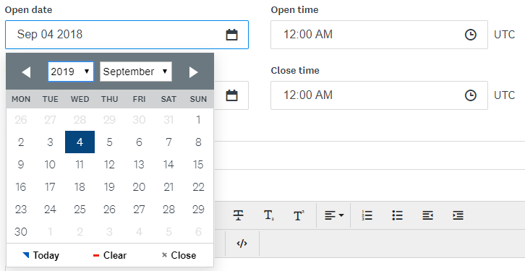The image size is (525, 271).
Task: Open the September month dropdown
Action: 136,72
